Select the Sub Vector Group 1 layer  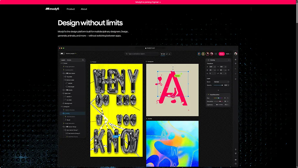click(73, 130)
